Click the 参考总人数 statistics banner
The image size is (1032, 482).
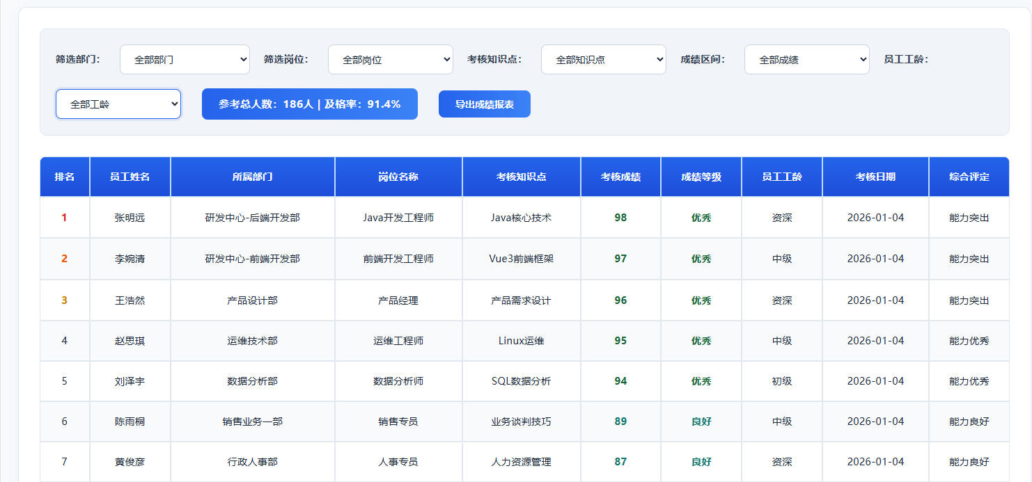309,104
